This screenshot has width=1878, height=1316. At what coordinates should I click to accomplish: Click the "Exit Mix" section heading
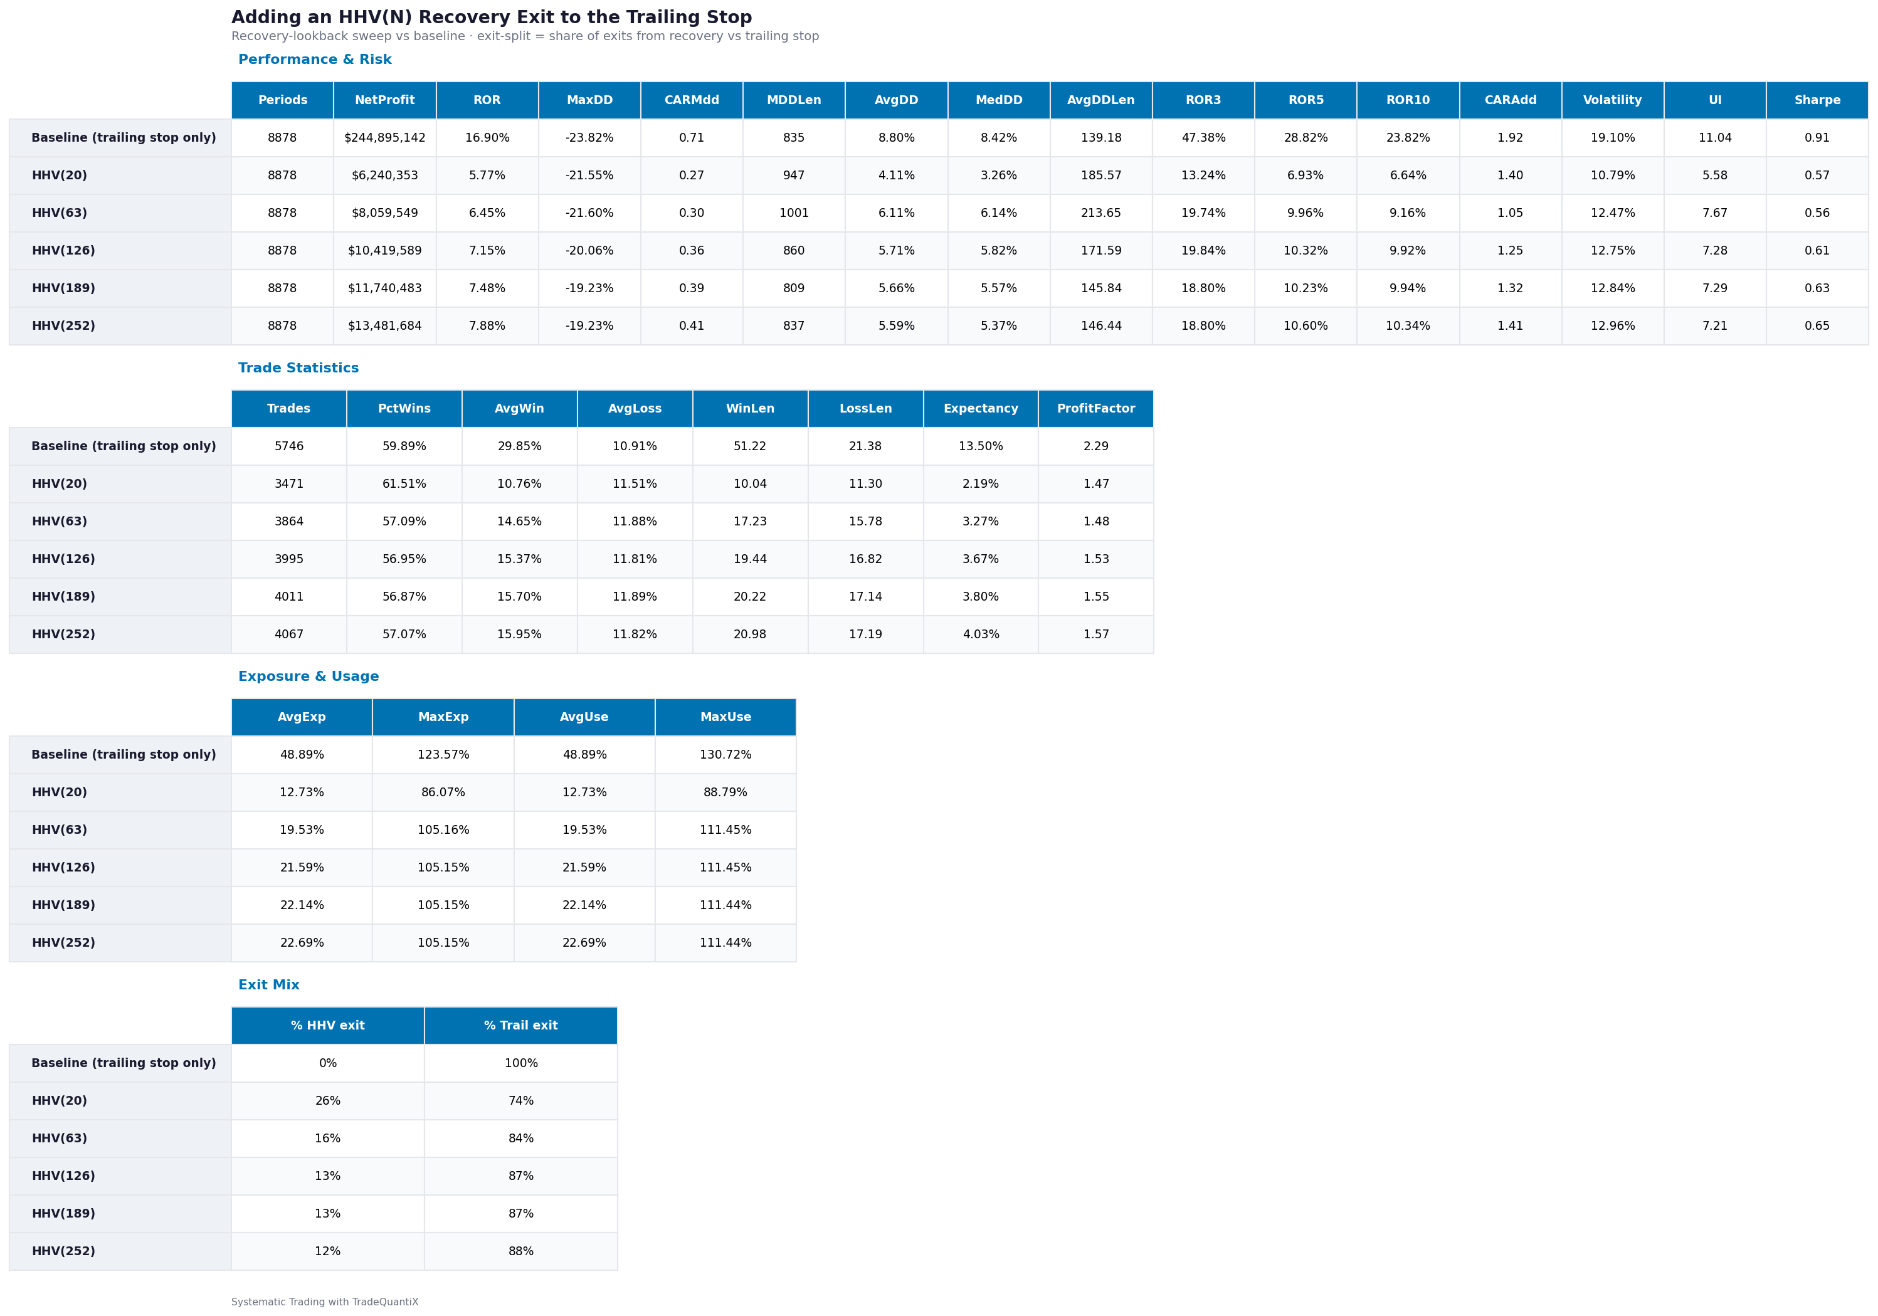(x=269, y=985)
